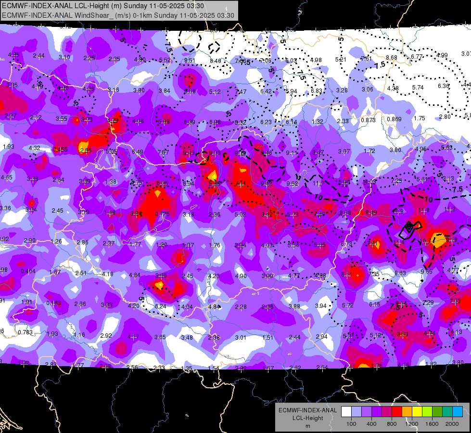The width and height of the screenshot is (471, 433).
Task: Click the white swatch in the LCL-Height legend
Action: point(346,412)
